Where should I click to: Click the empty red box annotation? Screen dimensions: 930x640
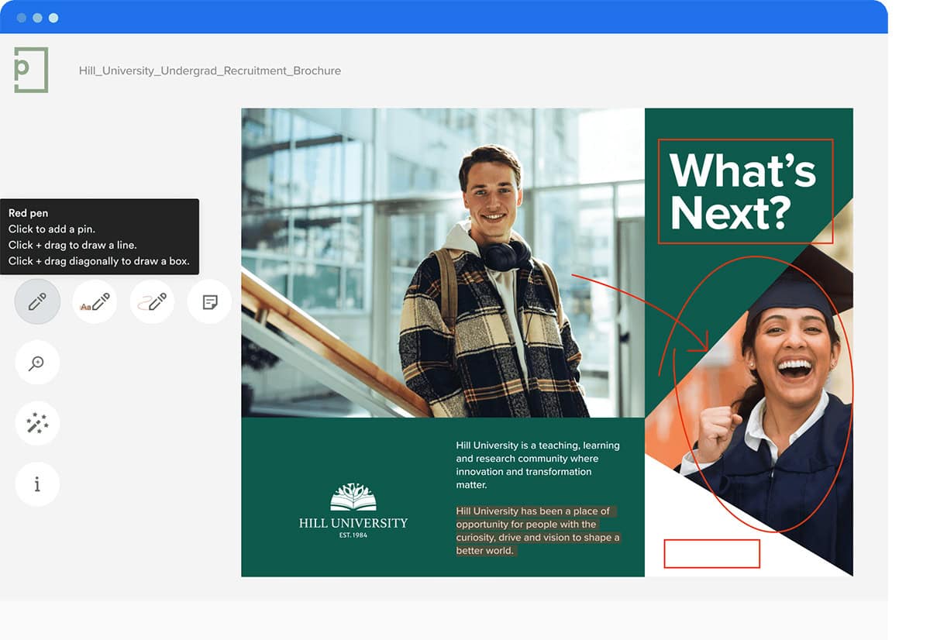coord(711,554)
